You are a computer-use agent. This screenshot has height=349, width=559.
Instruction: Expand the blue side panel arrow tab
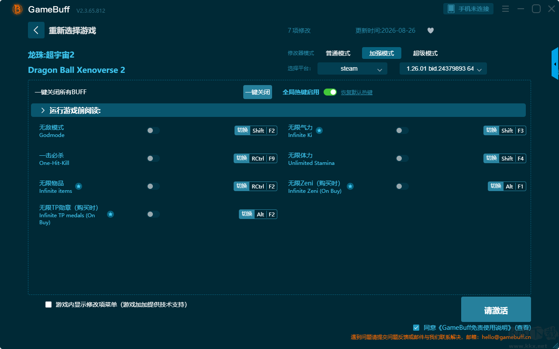[555, 64]
